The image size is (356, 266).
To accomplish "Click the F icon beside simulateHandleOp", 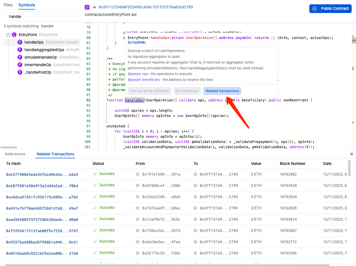I will 20,57.
